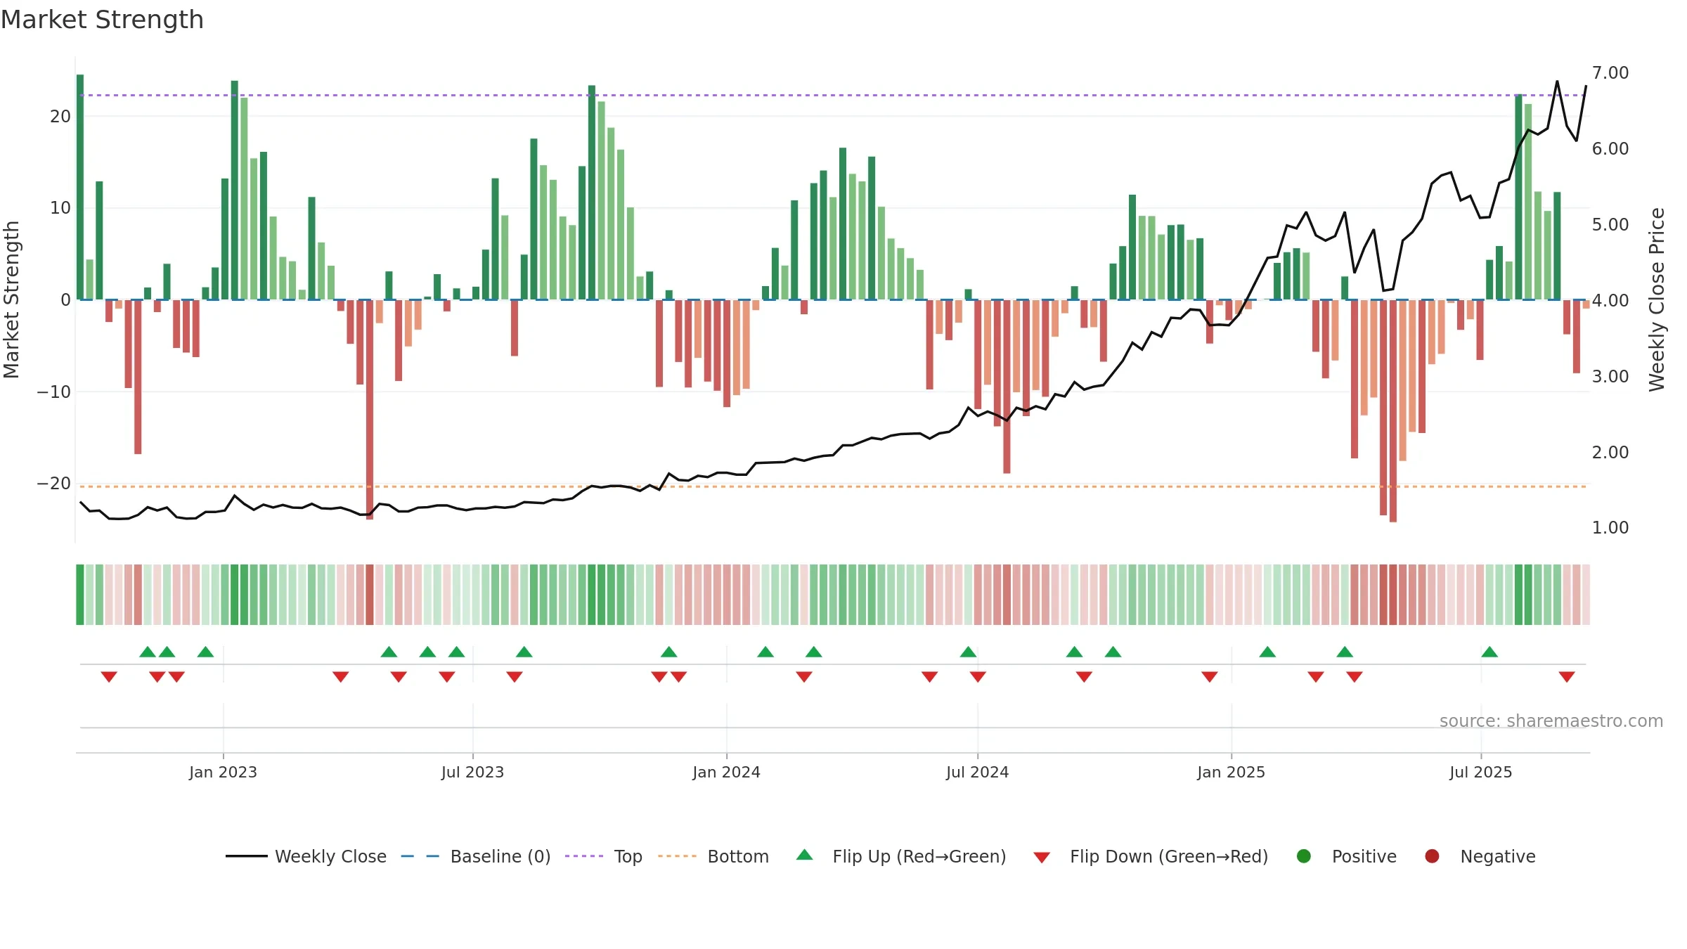Select the flip-up triangle just after Jul 2025
The image size is (1687, 949).
click(1489, 652)
